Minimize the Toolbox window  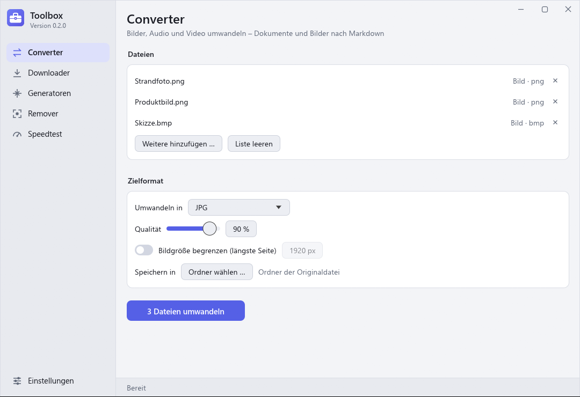tap(521, 9)
